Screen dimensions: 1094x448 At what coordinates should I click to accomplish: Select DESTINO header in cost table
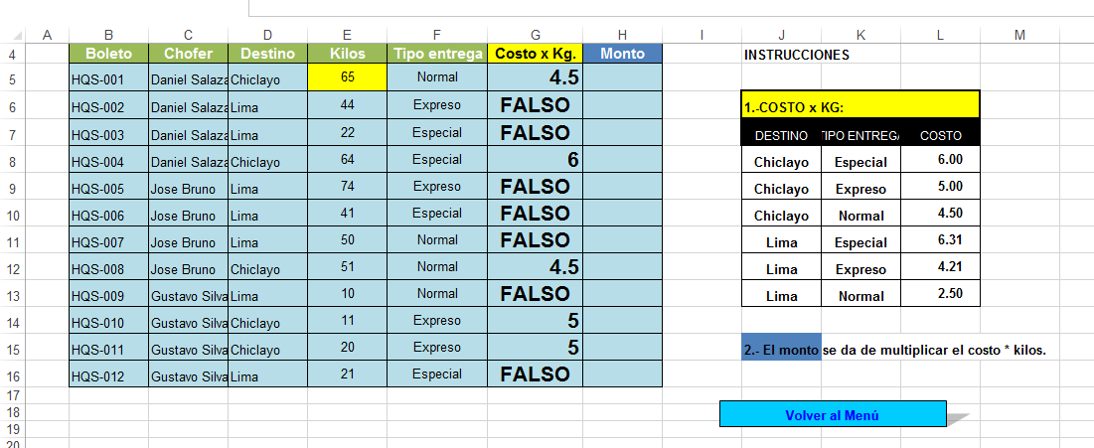pos(781,136)
